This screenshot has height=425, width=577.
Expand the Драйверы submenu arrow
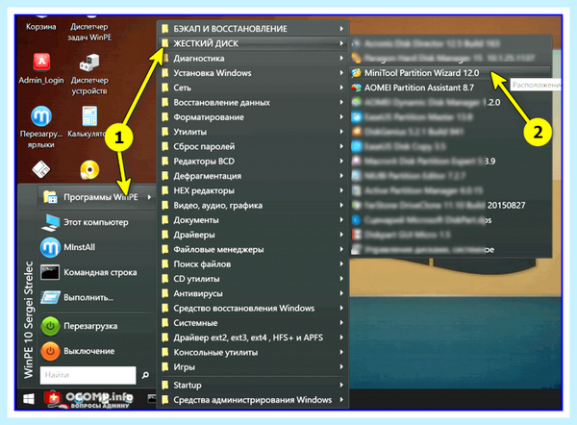tap(341, 235)
